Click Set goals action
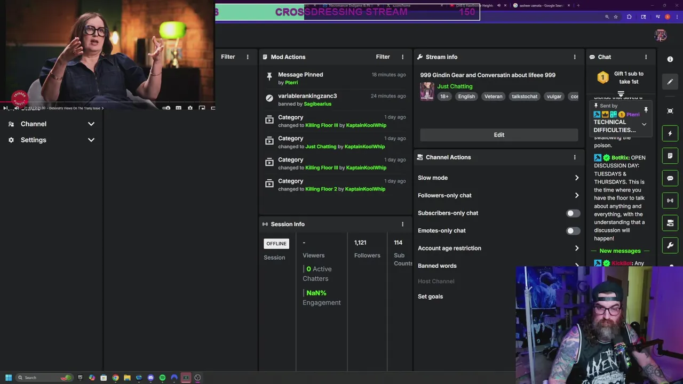 [x=430, y=297]
